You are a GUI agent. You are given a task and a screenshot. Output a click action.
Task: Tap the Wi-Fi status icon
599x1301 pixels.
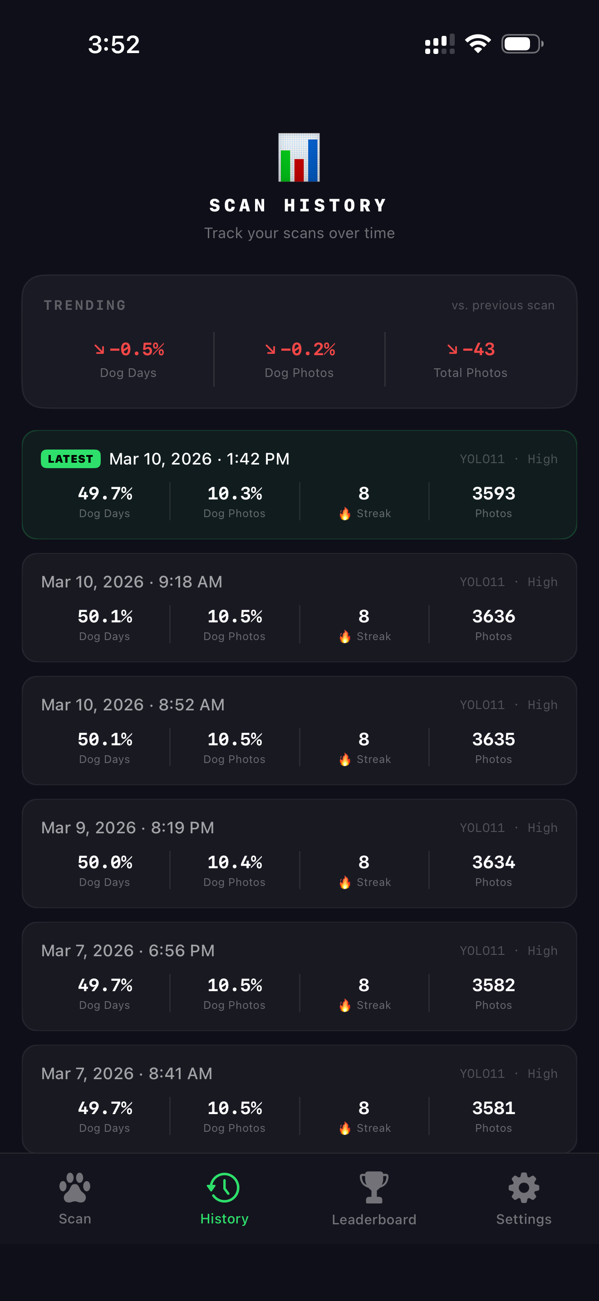click(x=478, y=44)
